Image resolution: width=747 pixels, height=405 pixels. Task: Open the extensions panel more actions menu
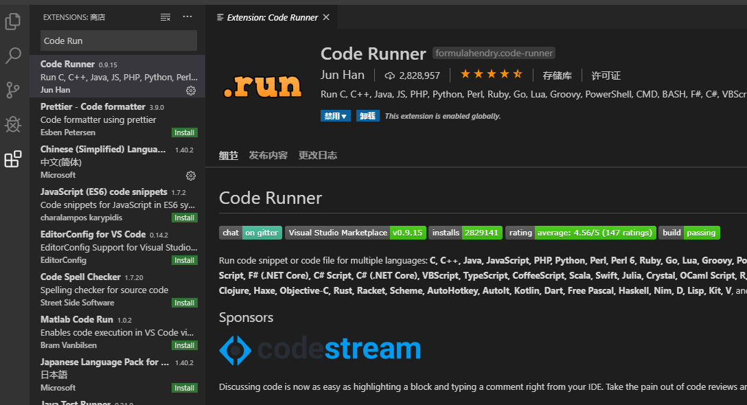tap(187, 16)
